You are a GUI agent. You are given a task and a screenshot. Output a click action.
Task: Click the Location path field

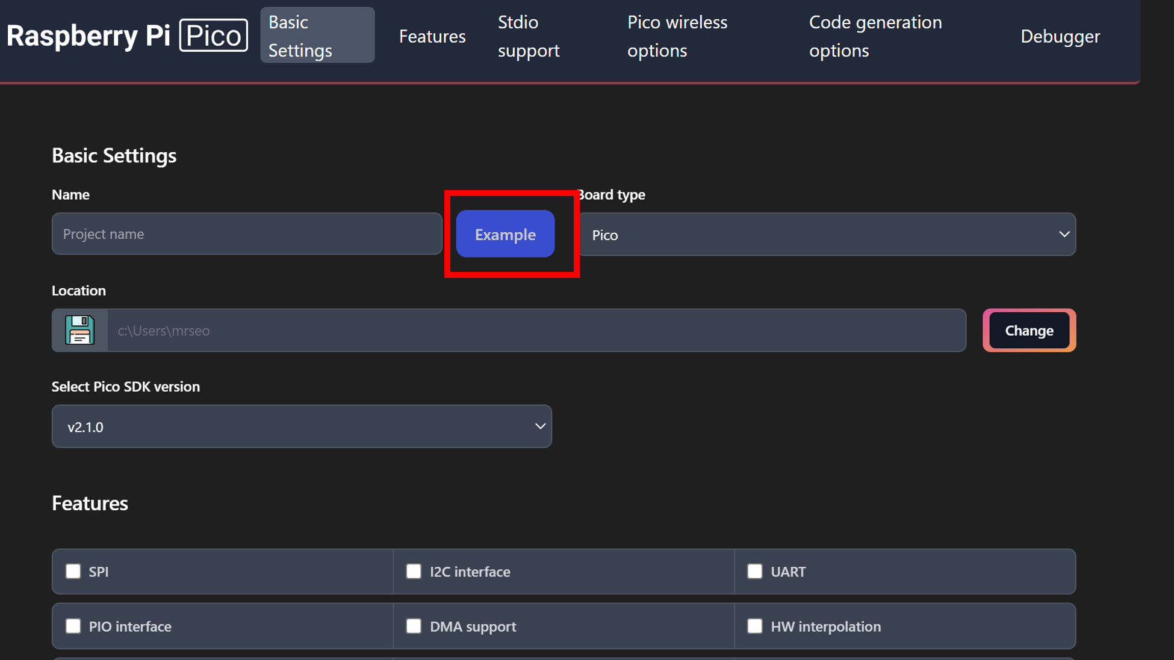(536, 330)
